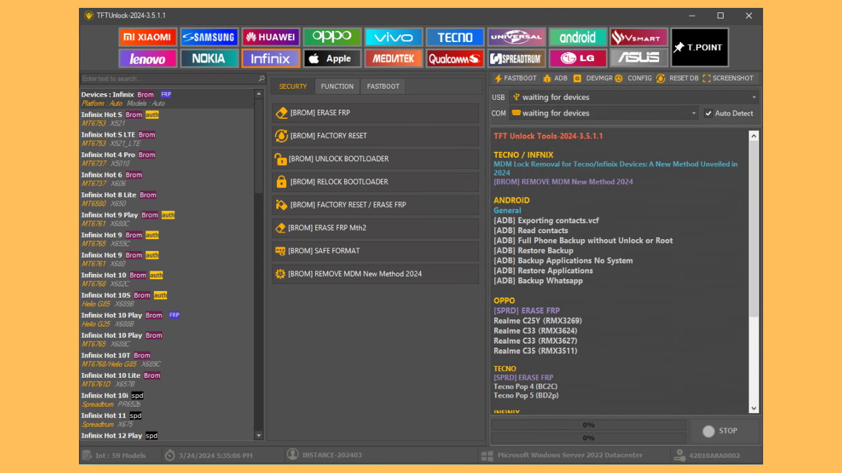Select the Tecno brand logo

coord(455,37)
